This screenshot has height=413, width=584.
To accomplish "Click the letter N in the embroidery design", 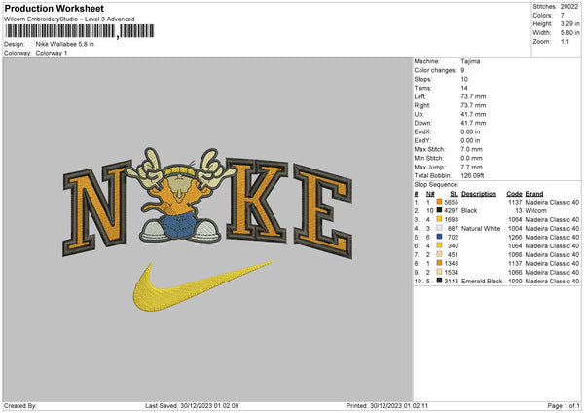I will point(97,208).
